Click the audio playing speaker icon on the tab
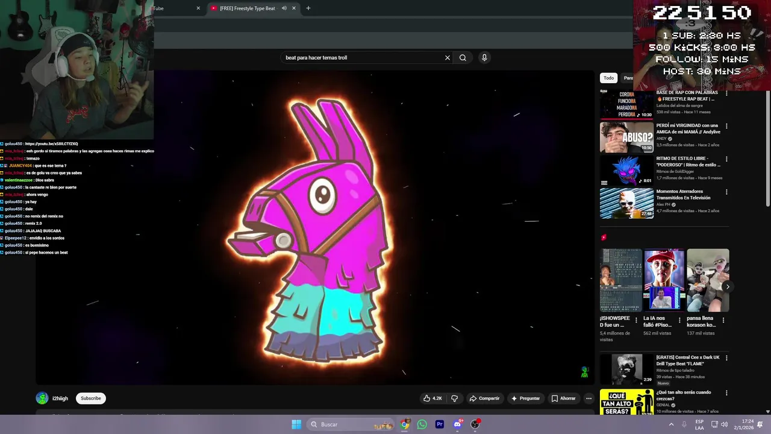The height and width of the screenshot is (434, 771). tap(284, 8)
